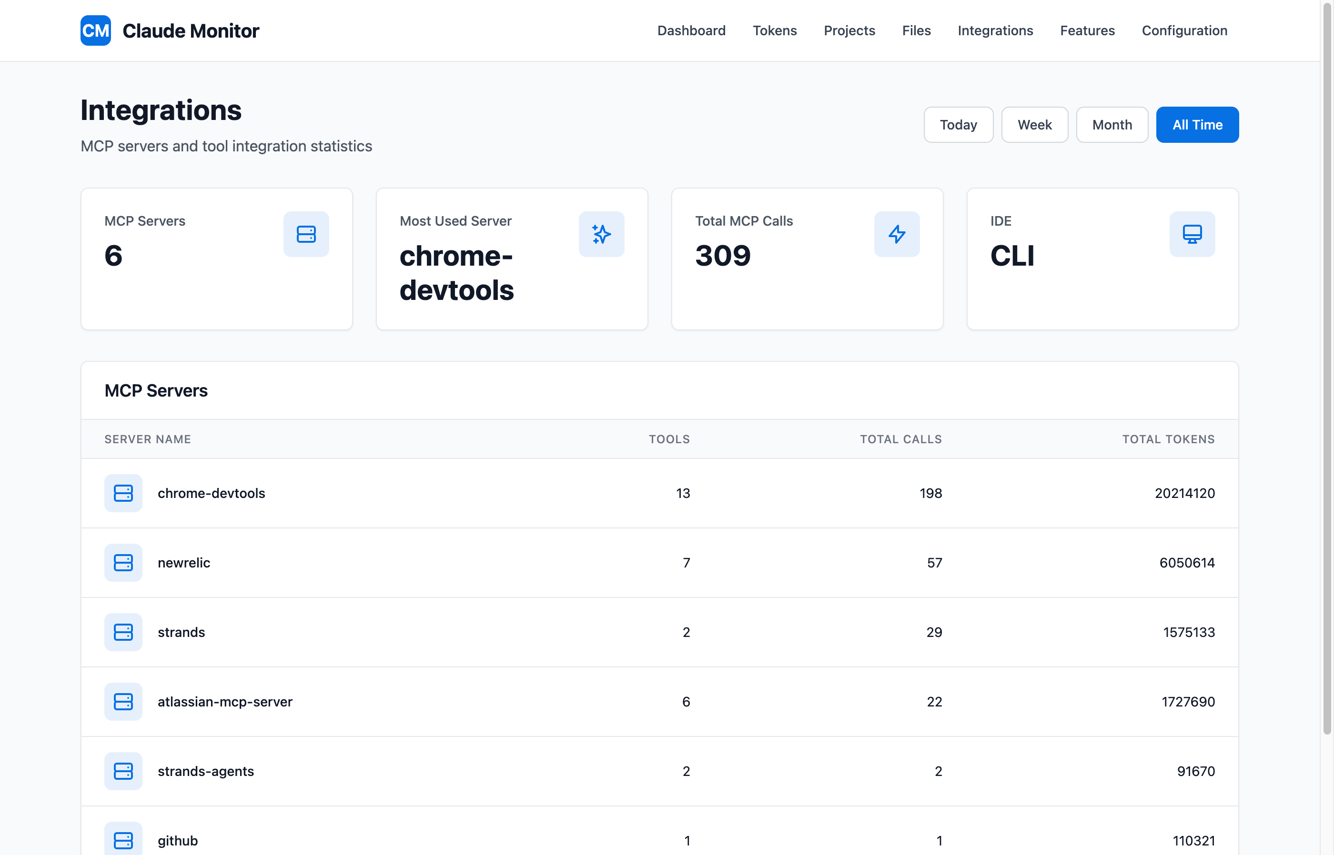Click the server icon beside newrelic
Image resolution: width=1334 pixels, height=855 pixels.
point(123,562)
